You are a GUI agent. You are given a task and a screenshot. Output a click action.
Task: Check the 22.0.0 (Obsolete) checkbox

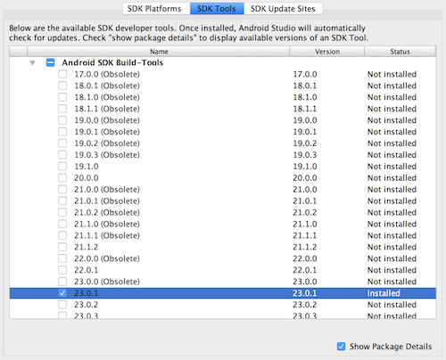(62, 258)
